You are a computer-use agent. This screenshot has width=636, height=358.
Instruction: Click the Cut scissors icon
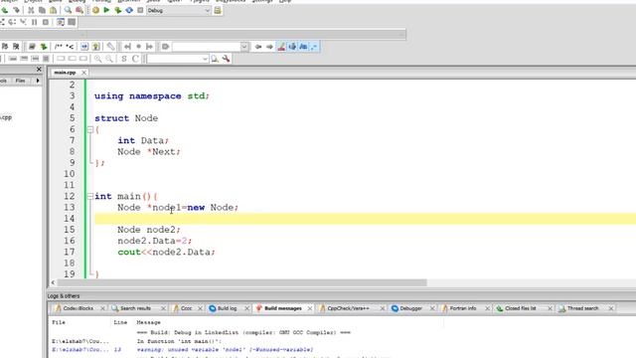(31, 10)
